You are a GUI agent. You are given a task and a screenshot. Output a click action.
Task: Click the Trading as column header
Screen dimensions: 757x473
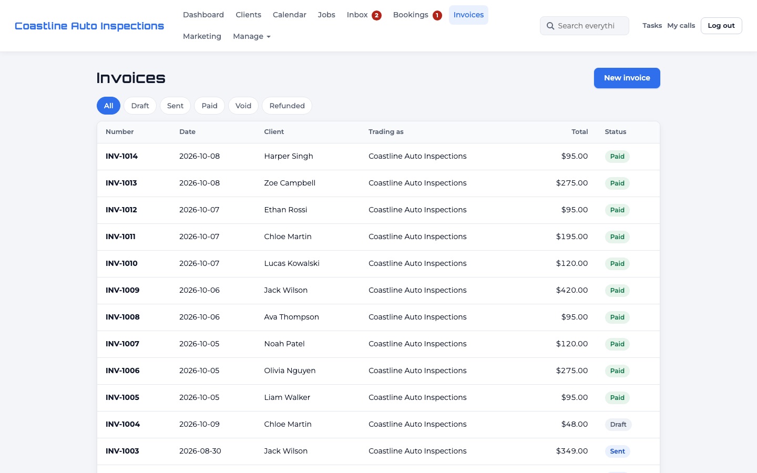click(386, 132)
